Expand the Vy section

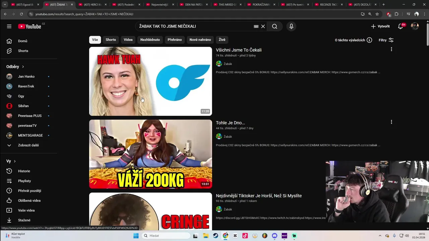pos(11,161)
